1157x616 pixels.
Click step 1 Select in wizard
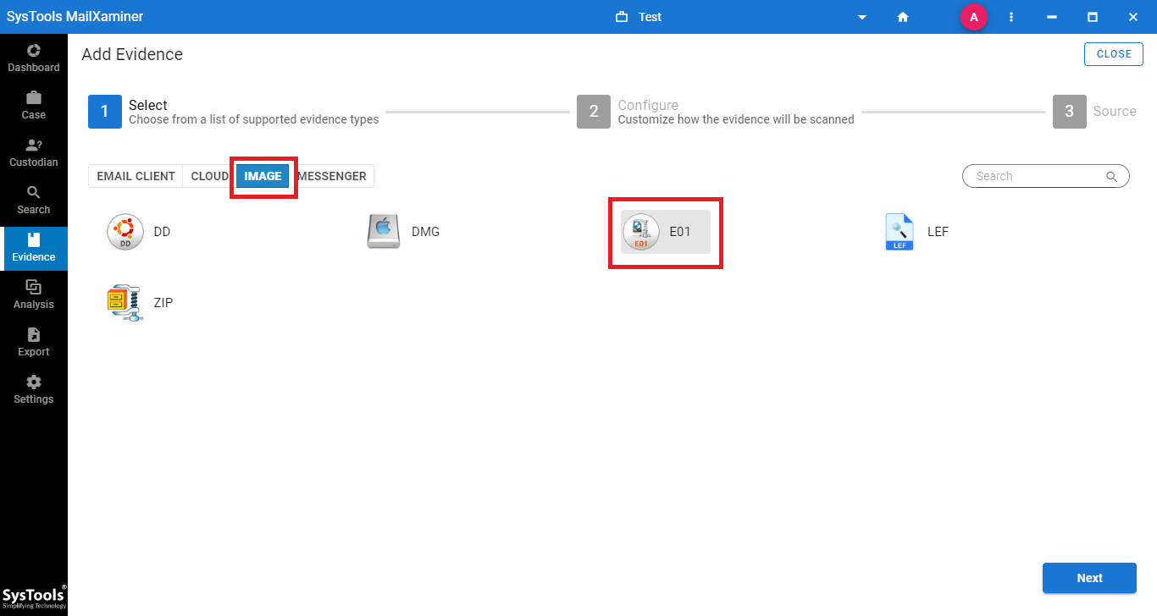pos(234,112)
